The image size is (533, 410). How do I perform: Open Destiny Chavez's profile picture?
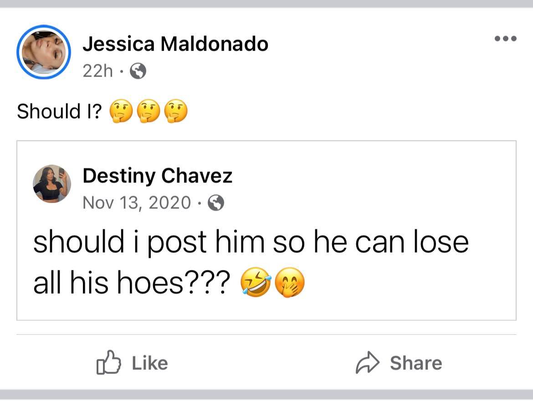point(52,183)
